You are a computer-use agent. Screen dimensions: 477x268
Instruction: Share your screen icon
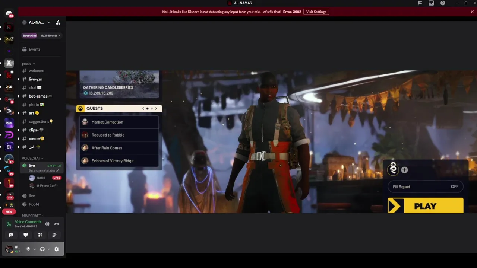click(25, 235)
